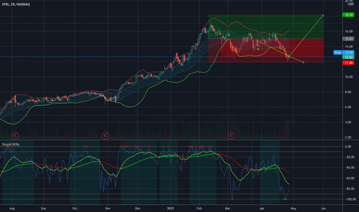Click the Mar label on time axis
The width and height of the screenshot is (359, 212).
(227, 208)
